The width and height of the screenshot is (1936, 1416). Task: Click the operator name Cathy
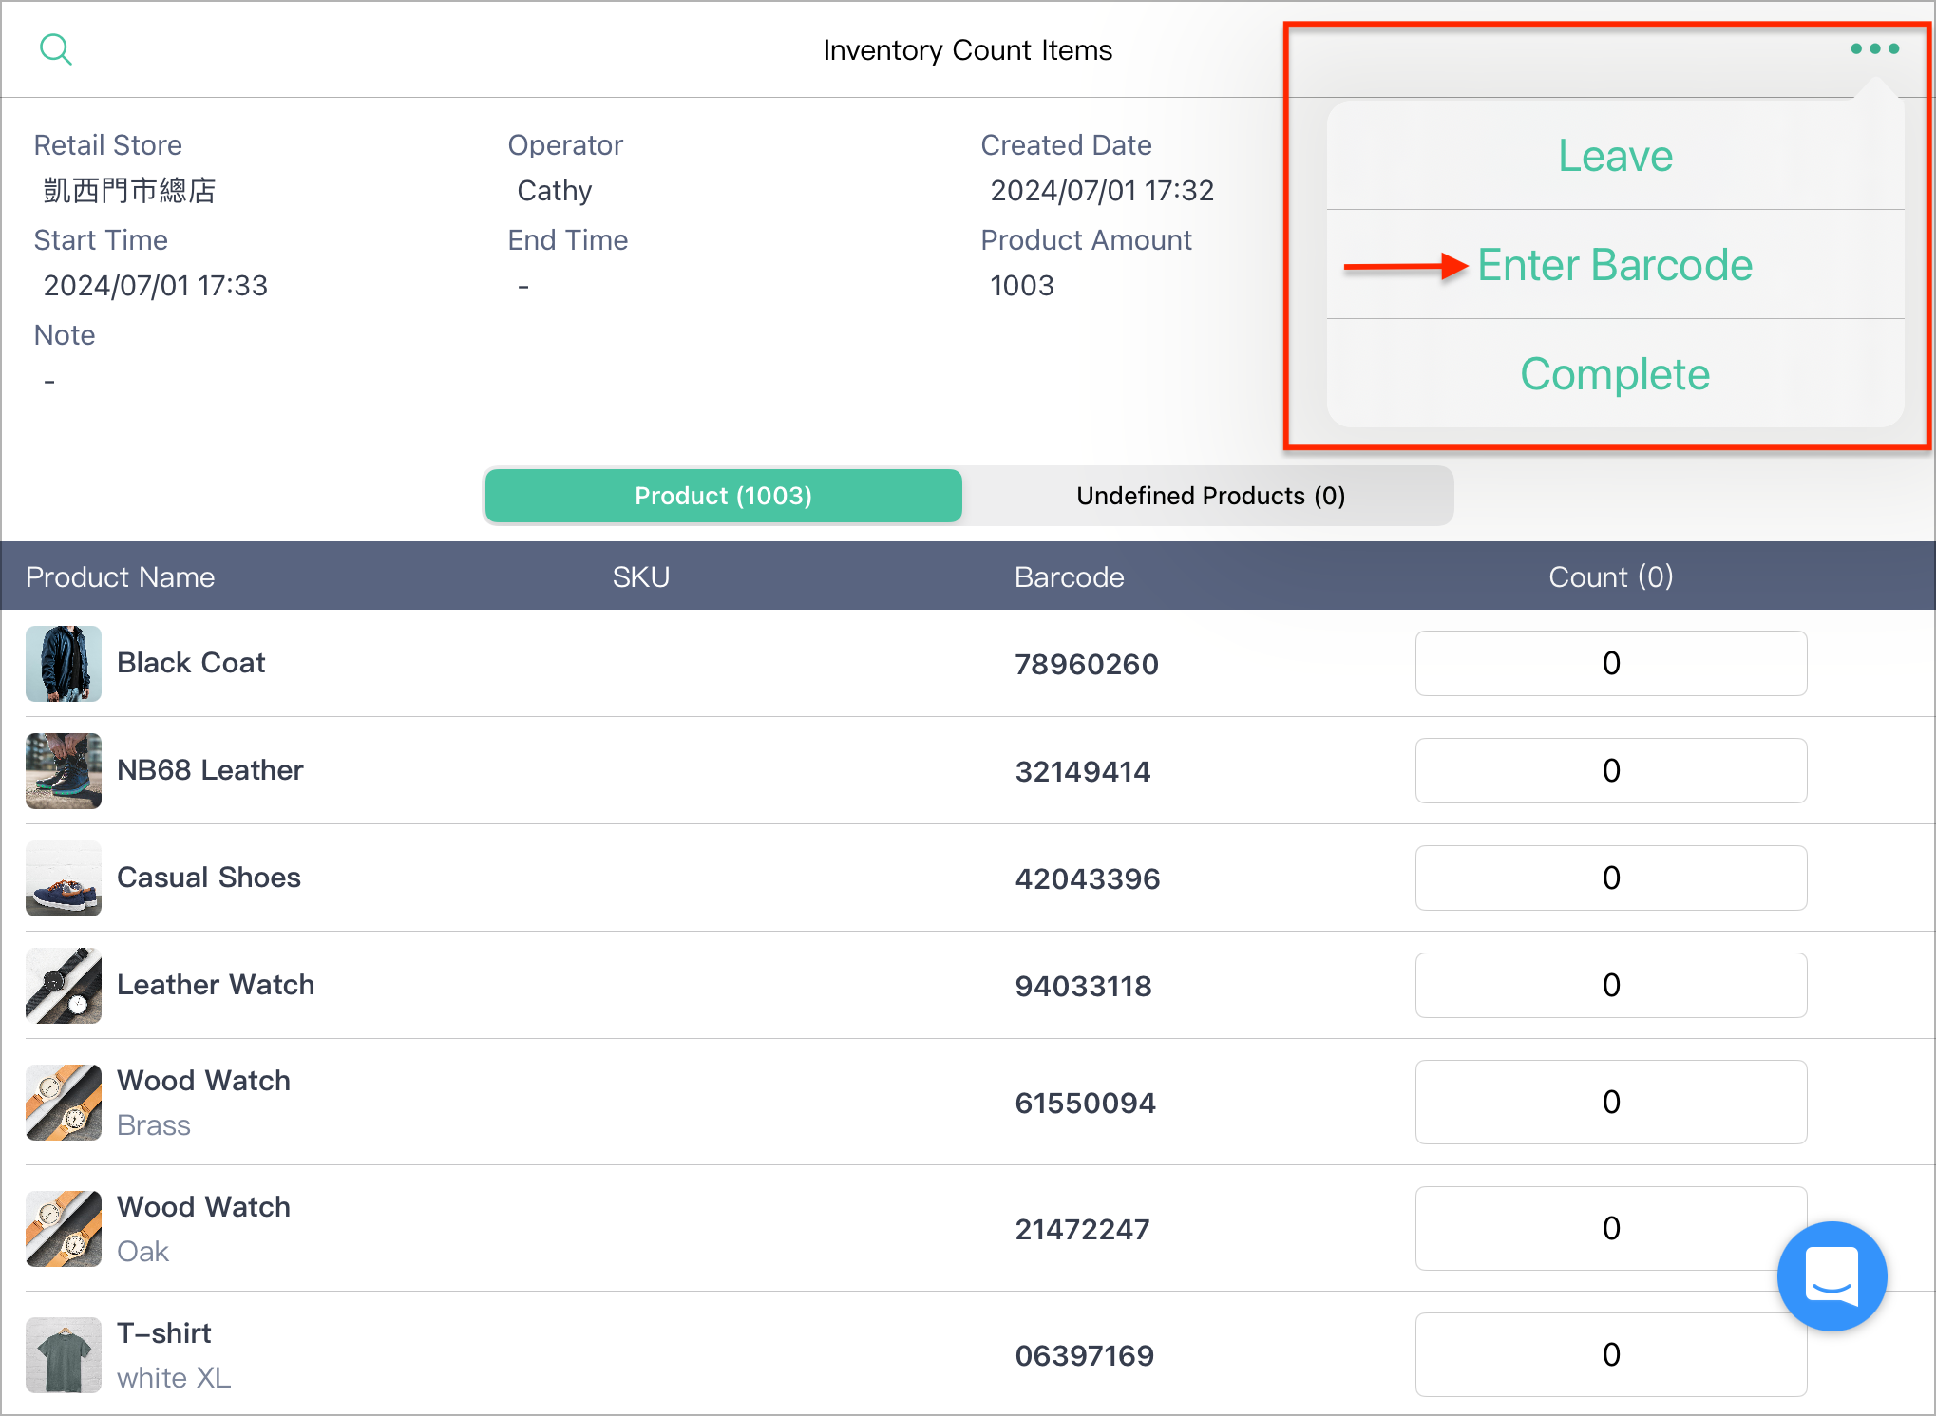pos(555,191)
